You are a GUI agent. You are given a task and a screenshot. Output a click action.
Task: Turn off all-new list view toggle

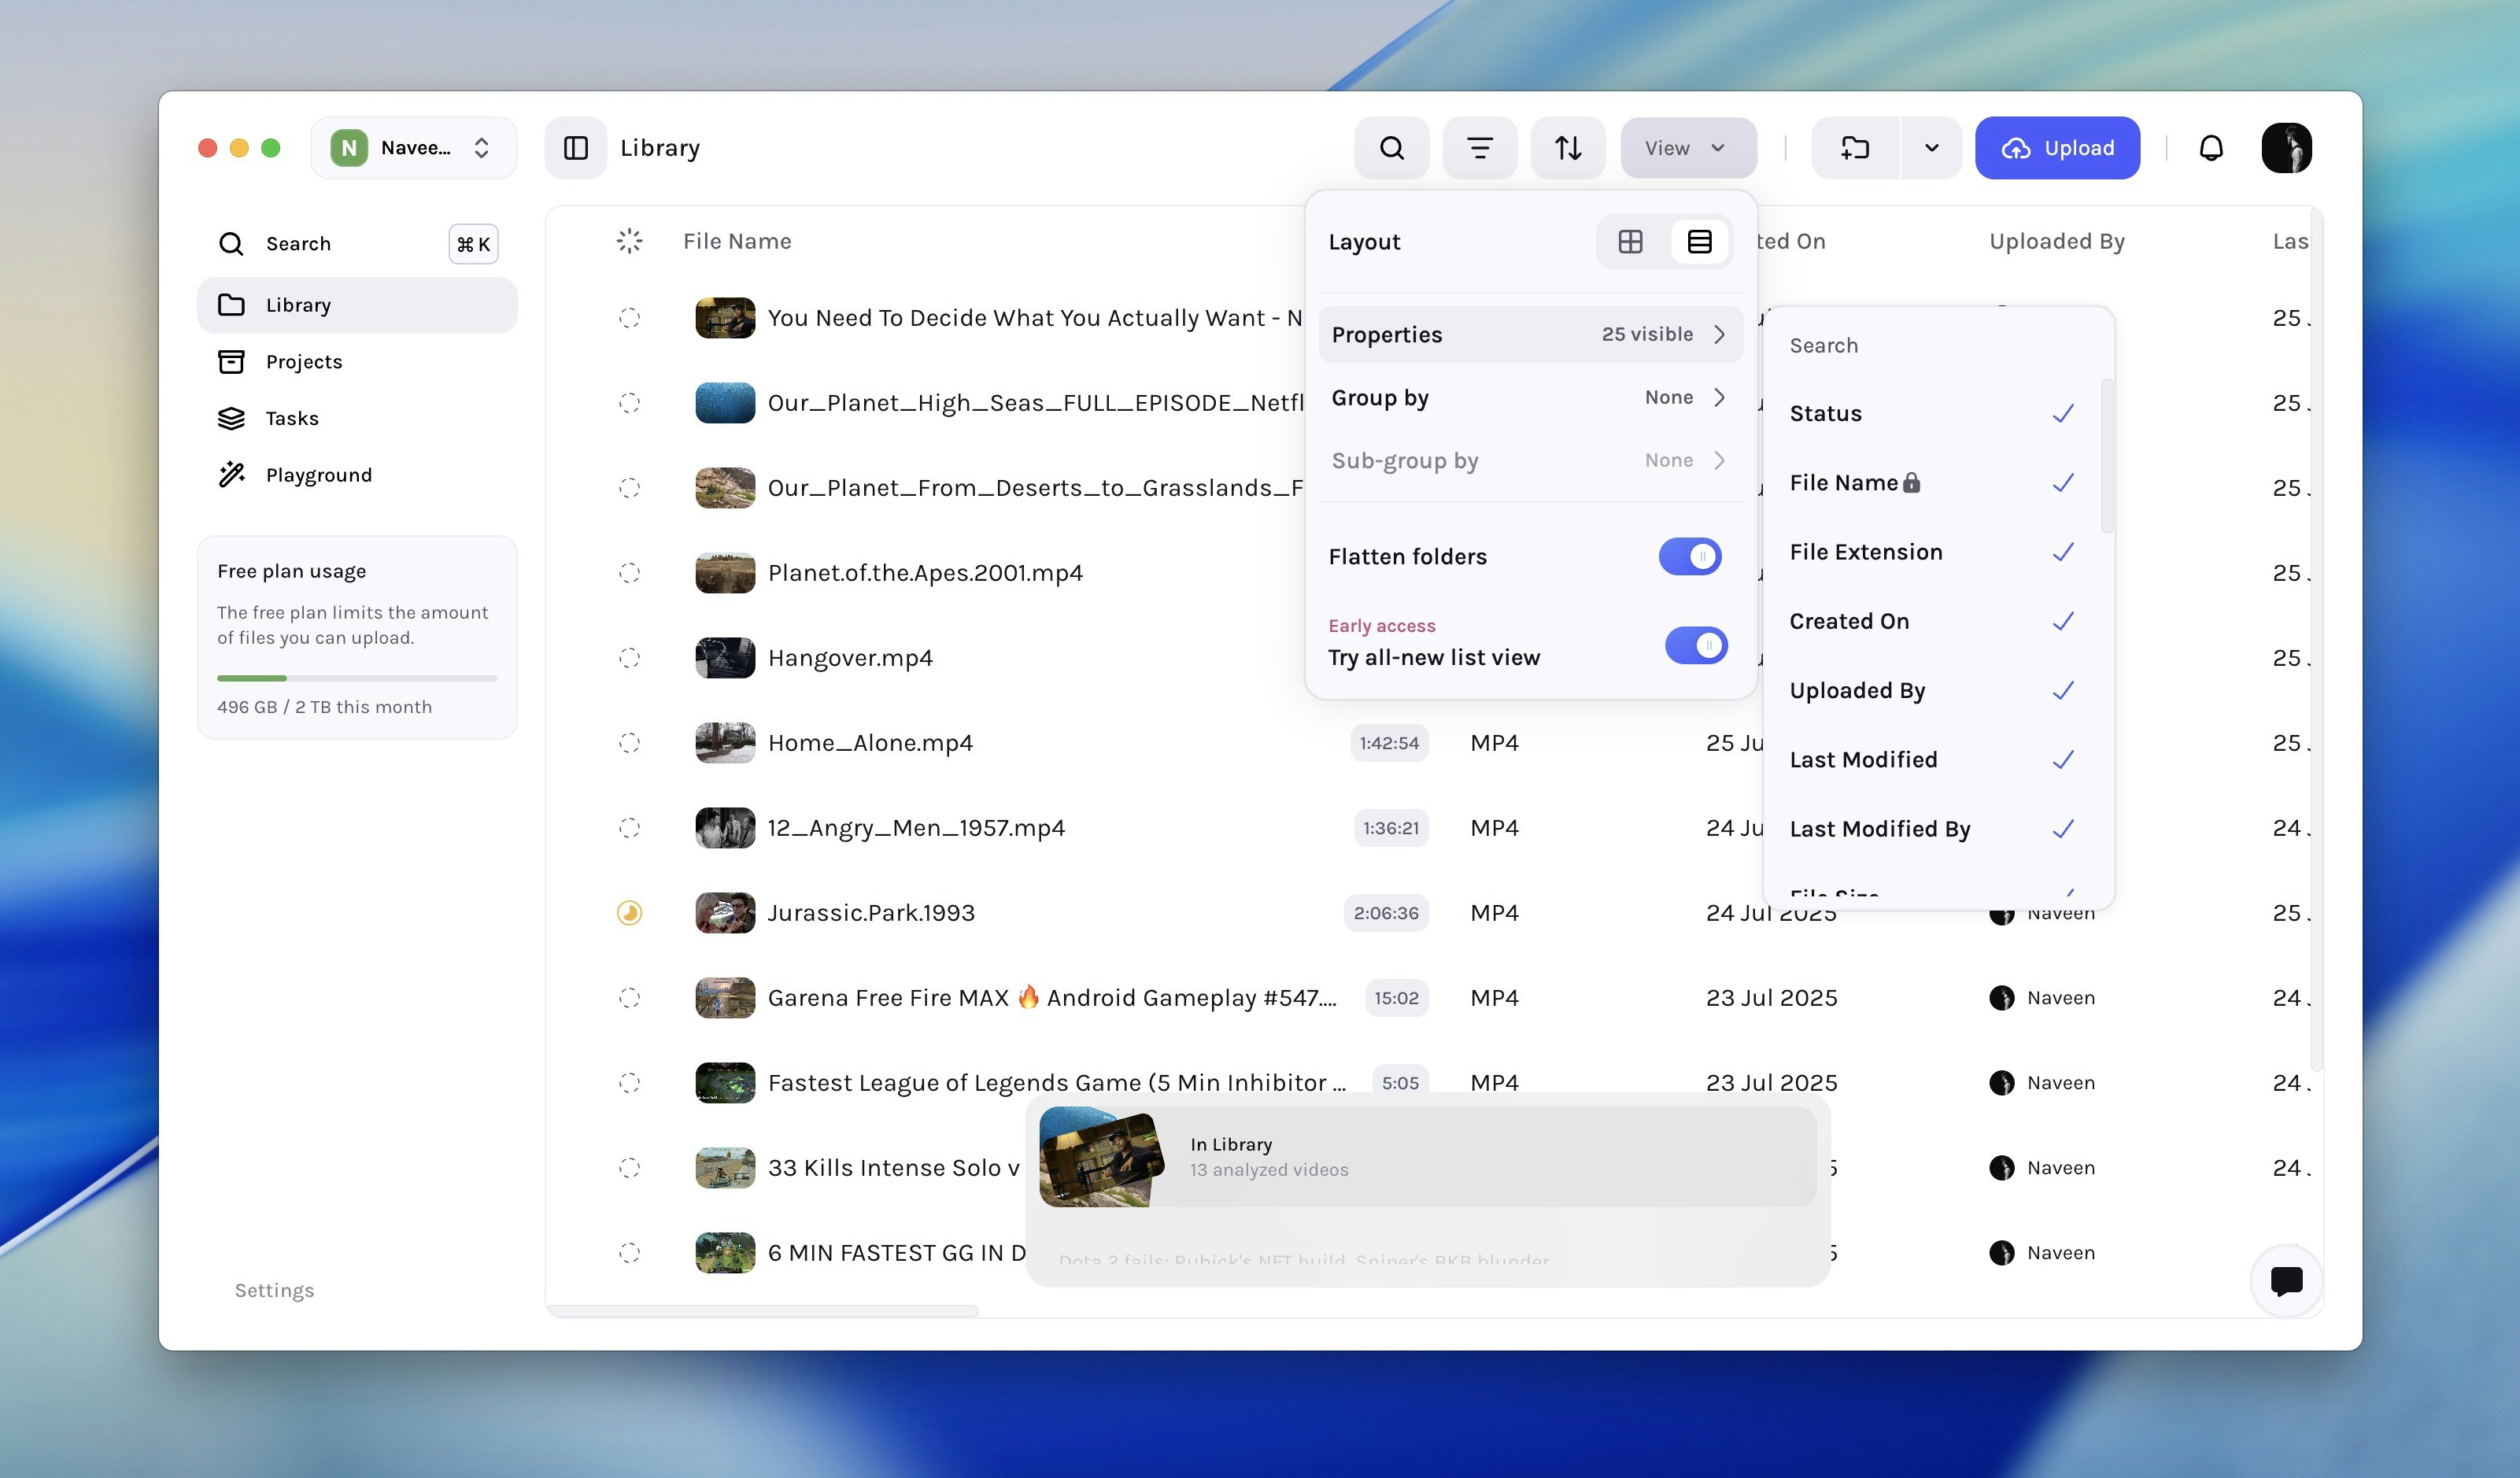(x=1695, y=645)
